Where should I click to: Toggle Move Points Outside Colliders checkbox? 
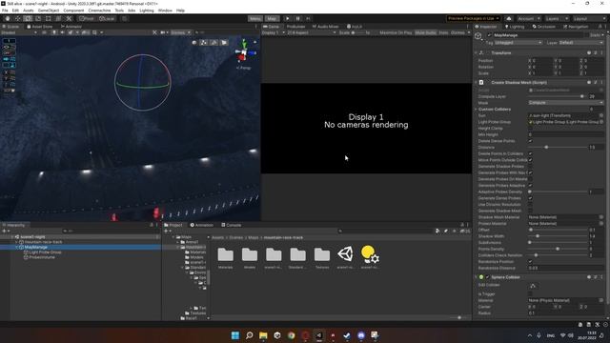click(x=530, y=160)
